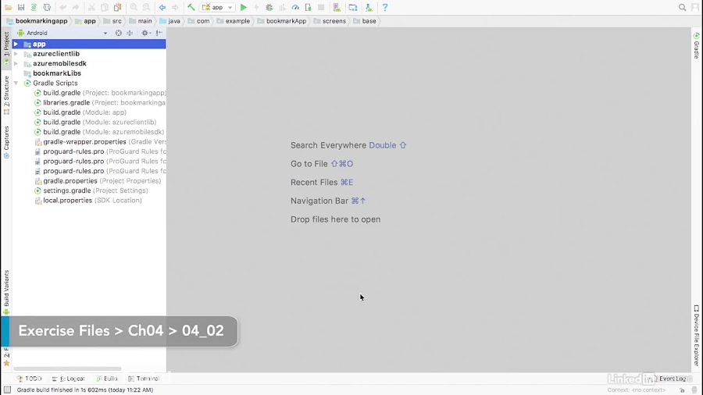Click the Find magnifier icon
Image resolution: width=703 pixels, height=395 pixels.
(x=134, y=8)
